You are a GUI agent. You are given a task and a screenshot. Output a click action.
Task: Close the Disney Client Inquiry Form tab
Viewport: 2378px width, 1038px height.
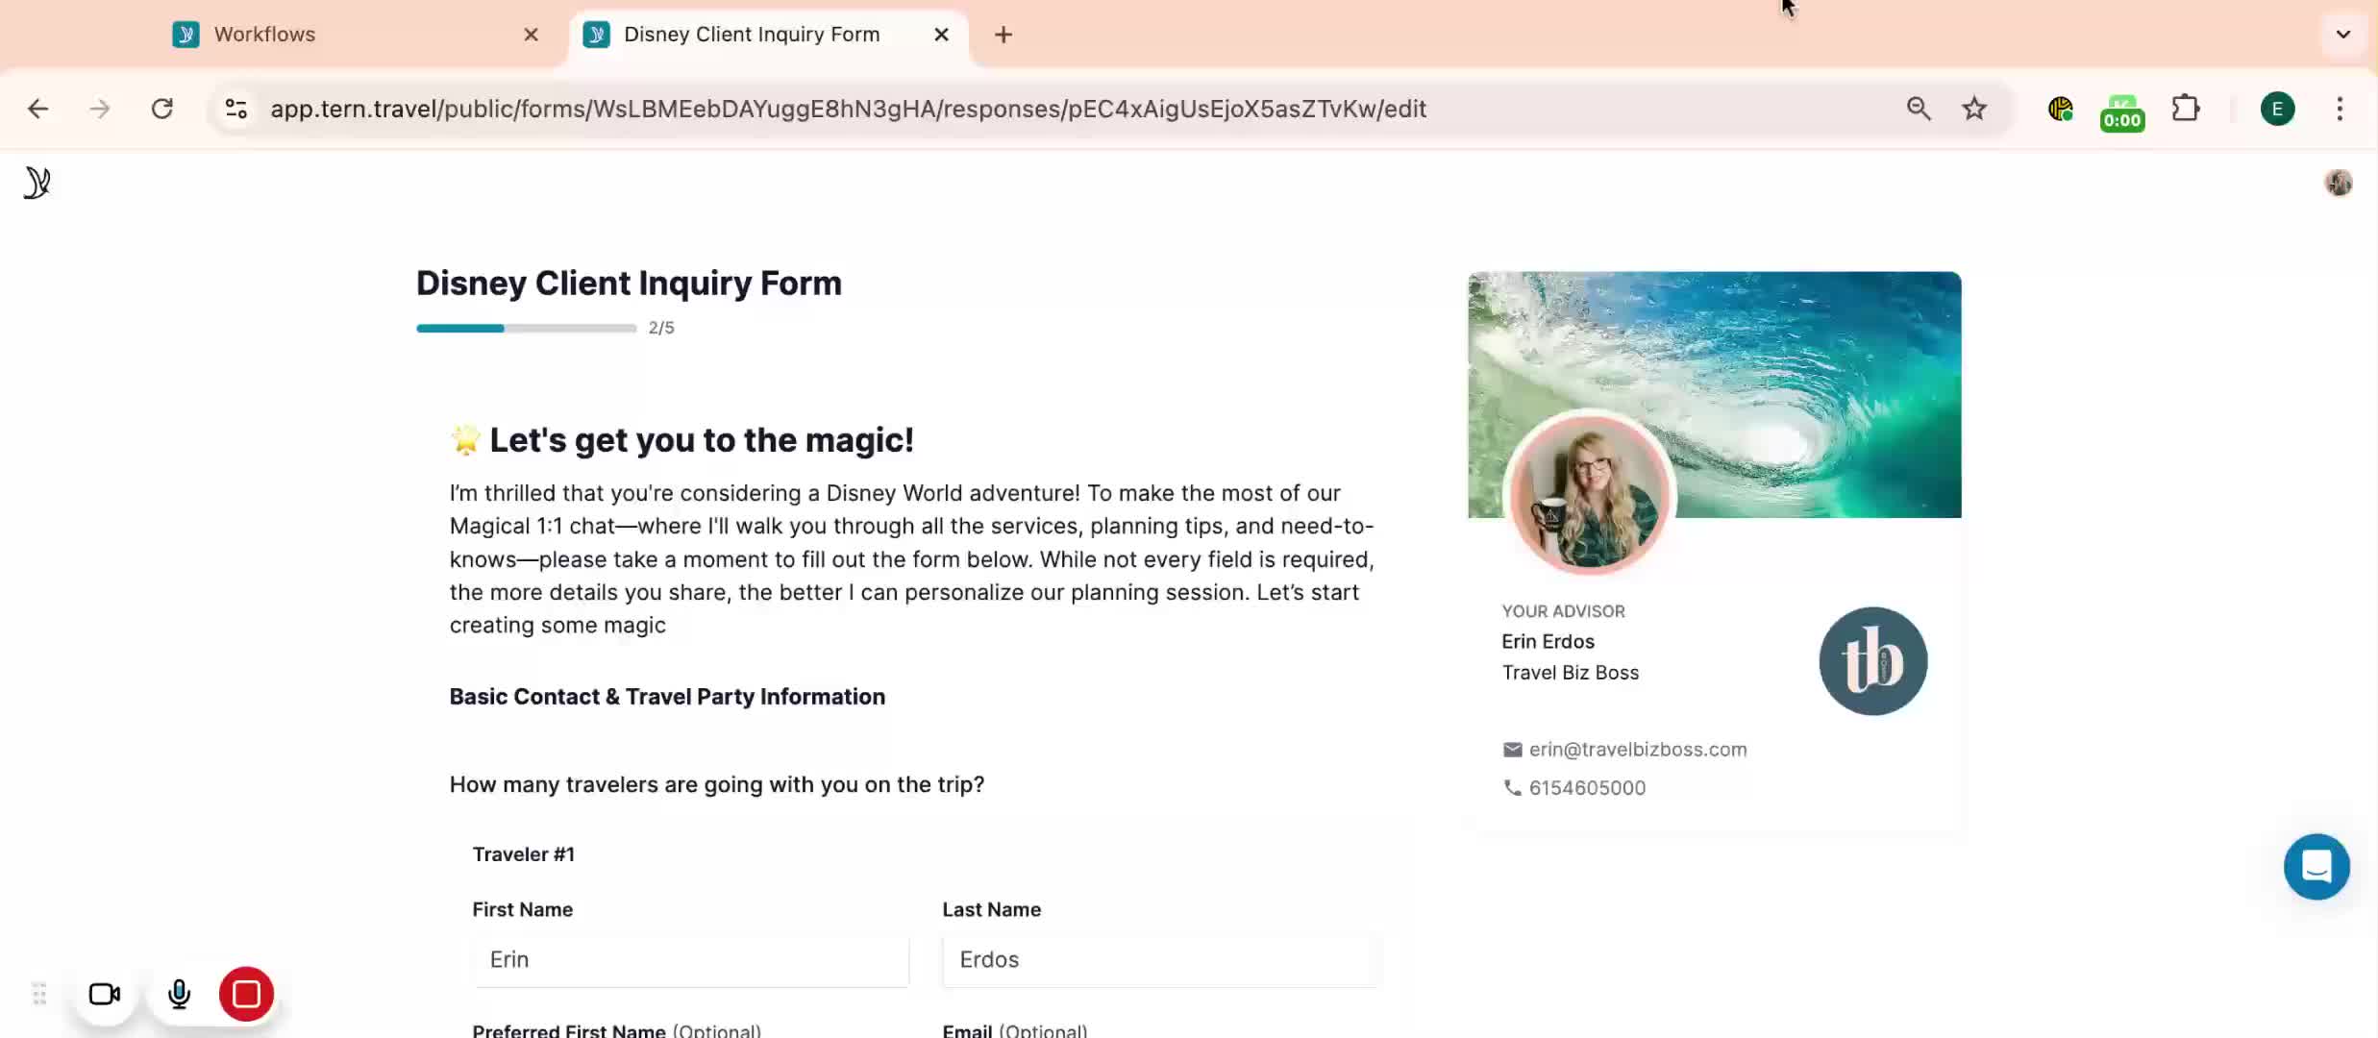pos(941,35)
